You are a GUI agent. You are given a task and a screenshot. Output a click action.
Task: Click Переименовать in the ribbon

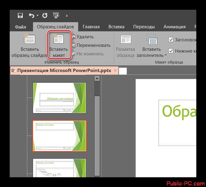[x=91, y=45]
